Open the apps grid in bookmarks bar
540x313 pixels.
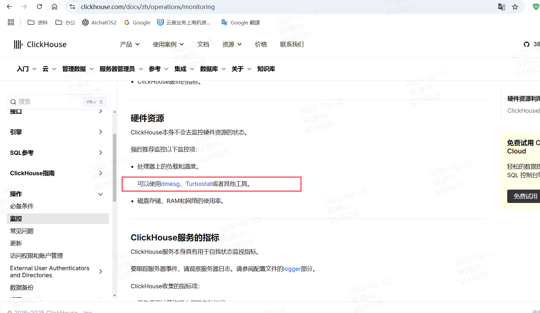(11, 22)
